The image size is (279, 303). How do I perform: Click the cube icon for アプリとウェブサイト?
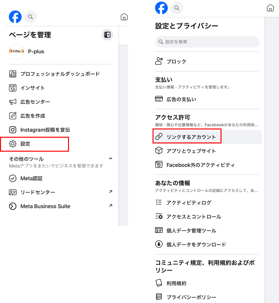click(159, 151)
